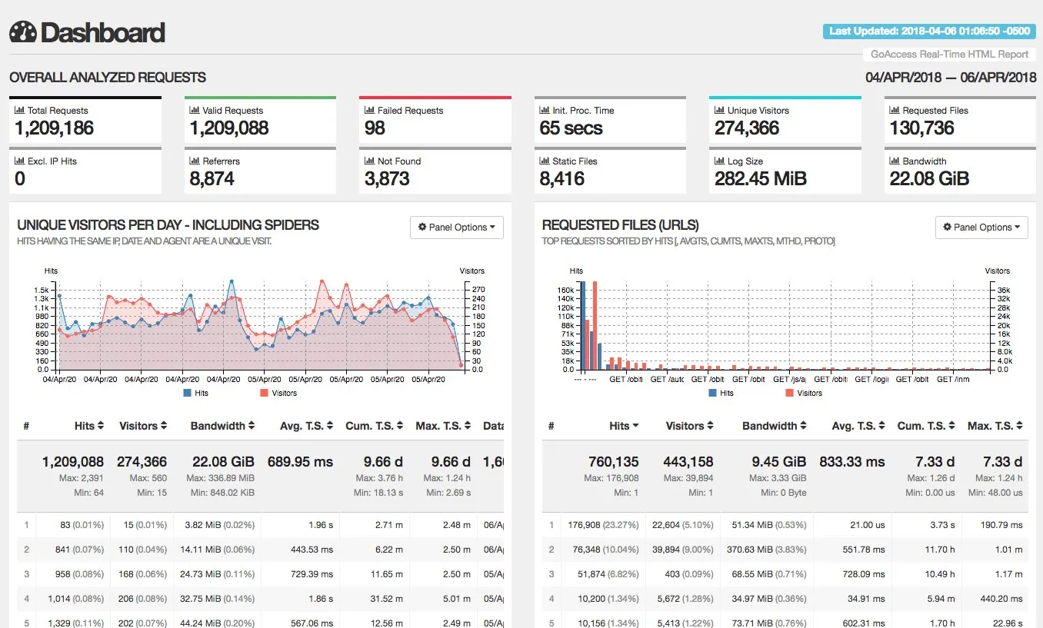The image size is (1043, 628).
Task: Sort Requested Files table by Hits
Action: click(x=624, y=426)
